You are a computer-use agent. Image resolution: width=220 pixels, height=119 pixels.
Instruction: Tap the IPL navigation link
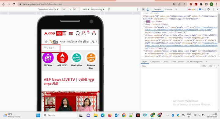click(92, 41)
